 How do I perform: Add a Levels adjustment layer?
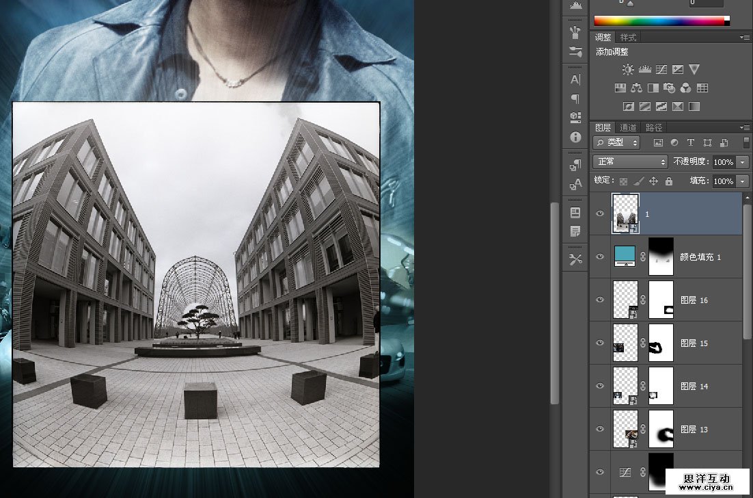(x=644, y=69)
